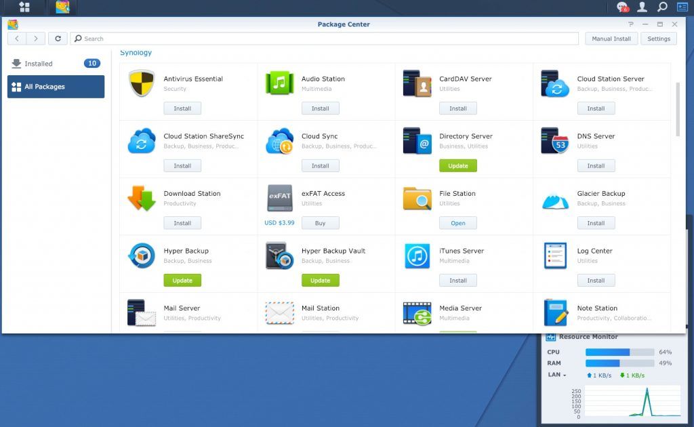694x427 pixels.
Task: Install iTunes Server
Action: (458, 281)
